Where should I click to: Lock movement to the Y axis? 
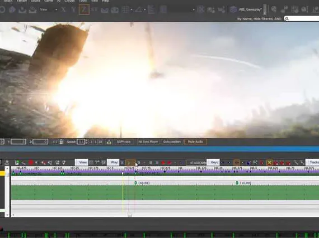74,9
